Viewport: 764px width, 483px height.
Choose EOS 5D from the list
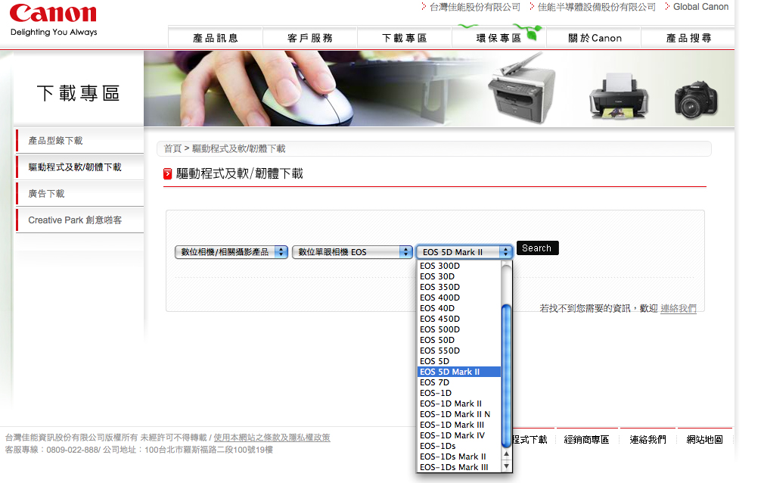point(459,361)
